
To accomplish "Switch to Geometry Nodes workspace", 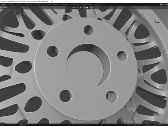I will (87, 5).
